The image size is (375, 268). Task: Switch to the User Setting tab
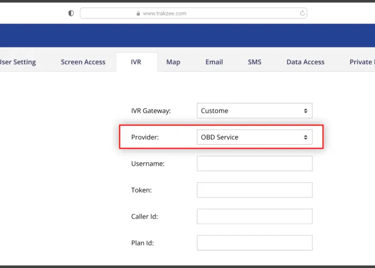18,62
